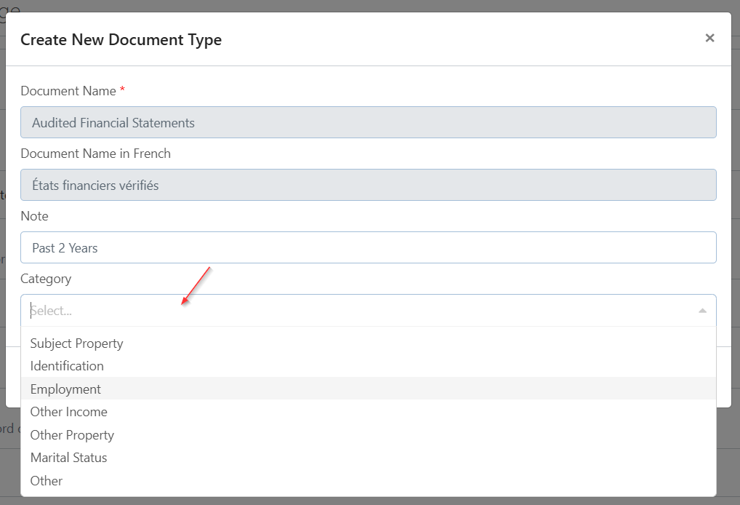Screen dimensions: 740x505
Task: Click the Create New Document Type heading
Action: click(x=121, y=40)
